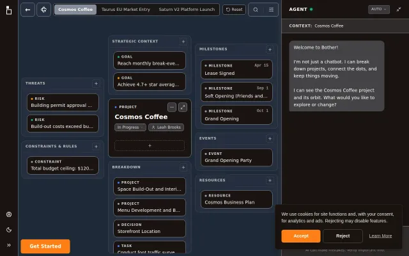This screenshot has width=409, height=256.
Task: Open the Soft Opening milestone
Action: point(236,92)
